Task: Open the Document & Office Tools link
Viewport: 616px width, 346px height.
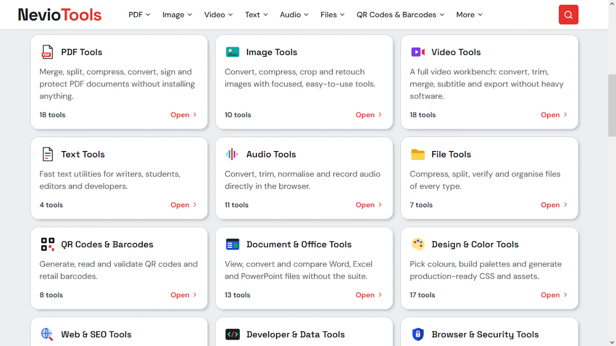Action: [x=369, y=294]
